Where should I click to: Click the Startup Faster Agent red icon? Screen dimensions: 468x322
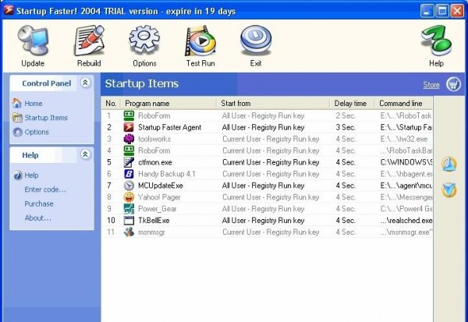point(129,127)
